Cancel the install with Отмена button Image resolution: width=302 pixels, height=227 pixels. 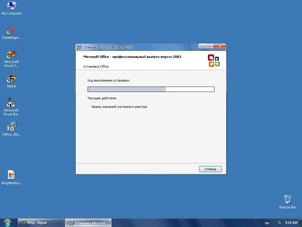(210, 169)
